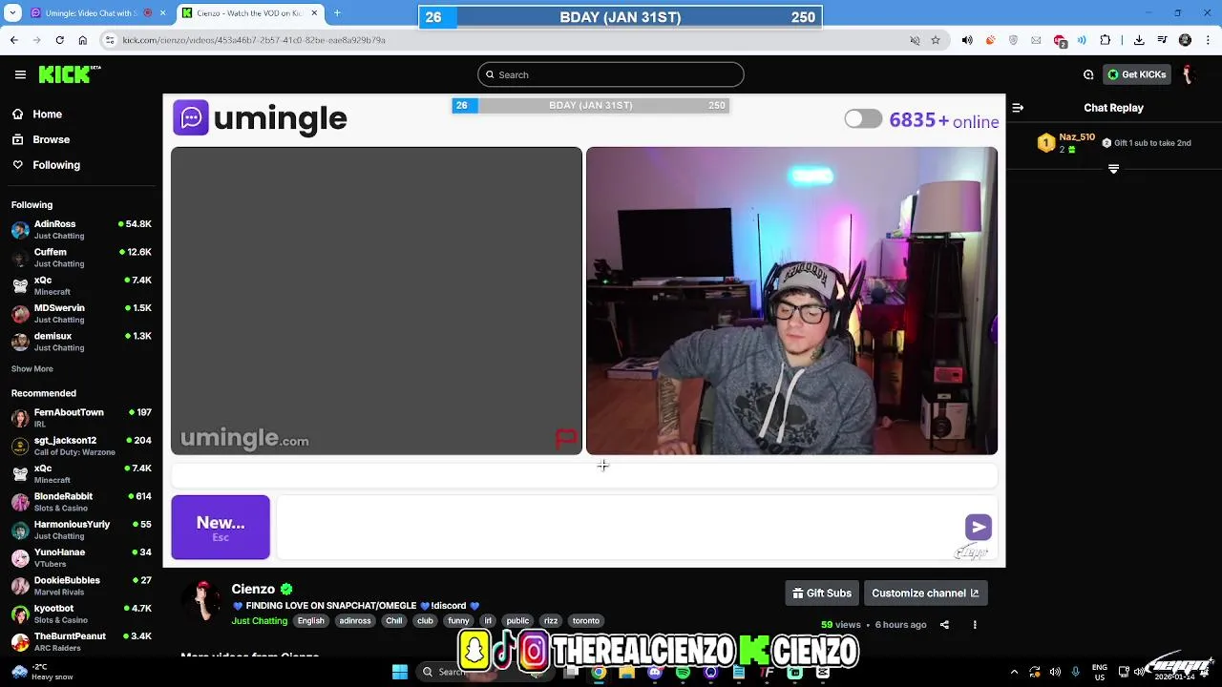Viewport: 1222px width, 687px height.
Task: Click the purple send message button
Action: pyautogui.click(x=979, y=527)
